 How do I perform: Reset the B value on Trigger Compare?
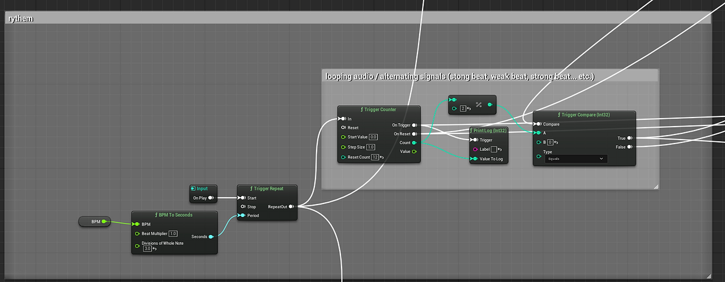point(556,142)
